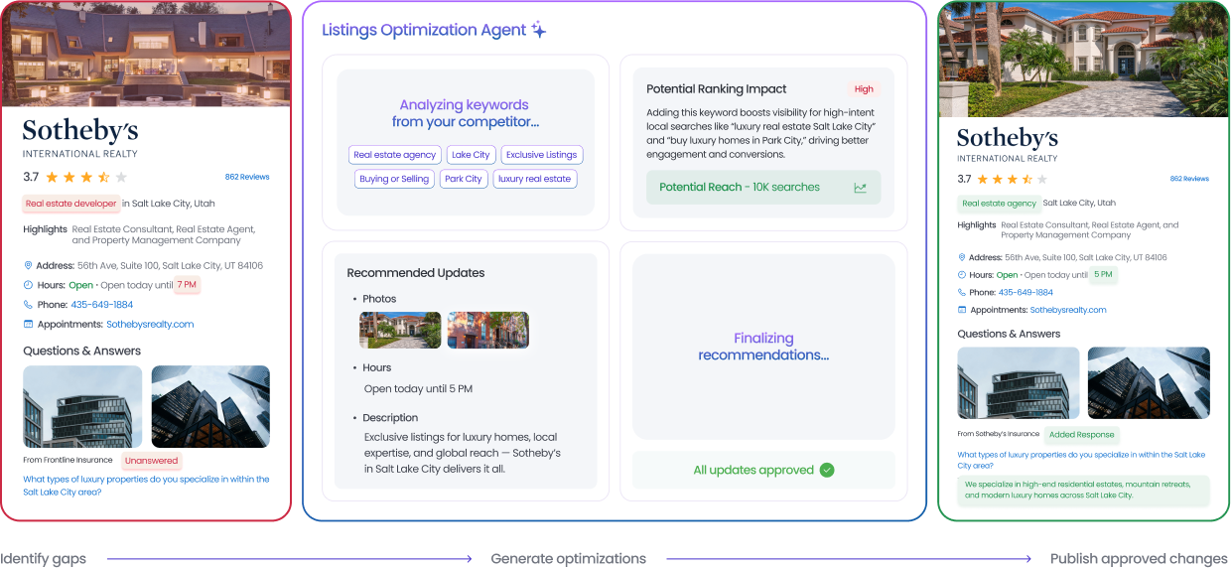Click the trending chart icon in Potential Reach
The image size is (1231, 568).
point(860,188)
